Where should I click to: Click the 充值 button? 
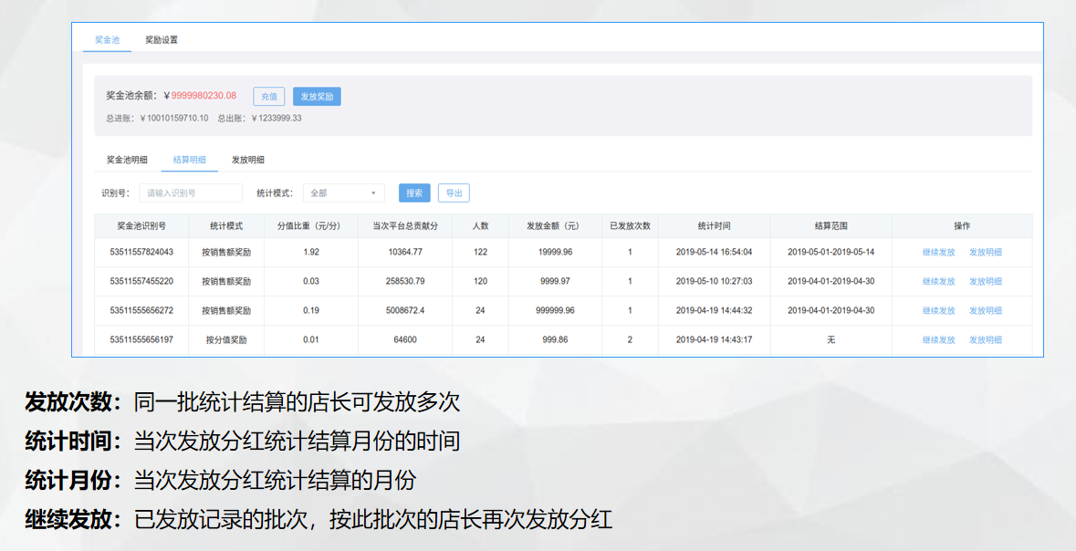268,96
